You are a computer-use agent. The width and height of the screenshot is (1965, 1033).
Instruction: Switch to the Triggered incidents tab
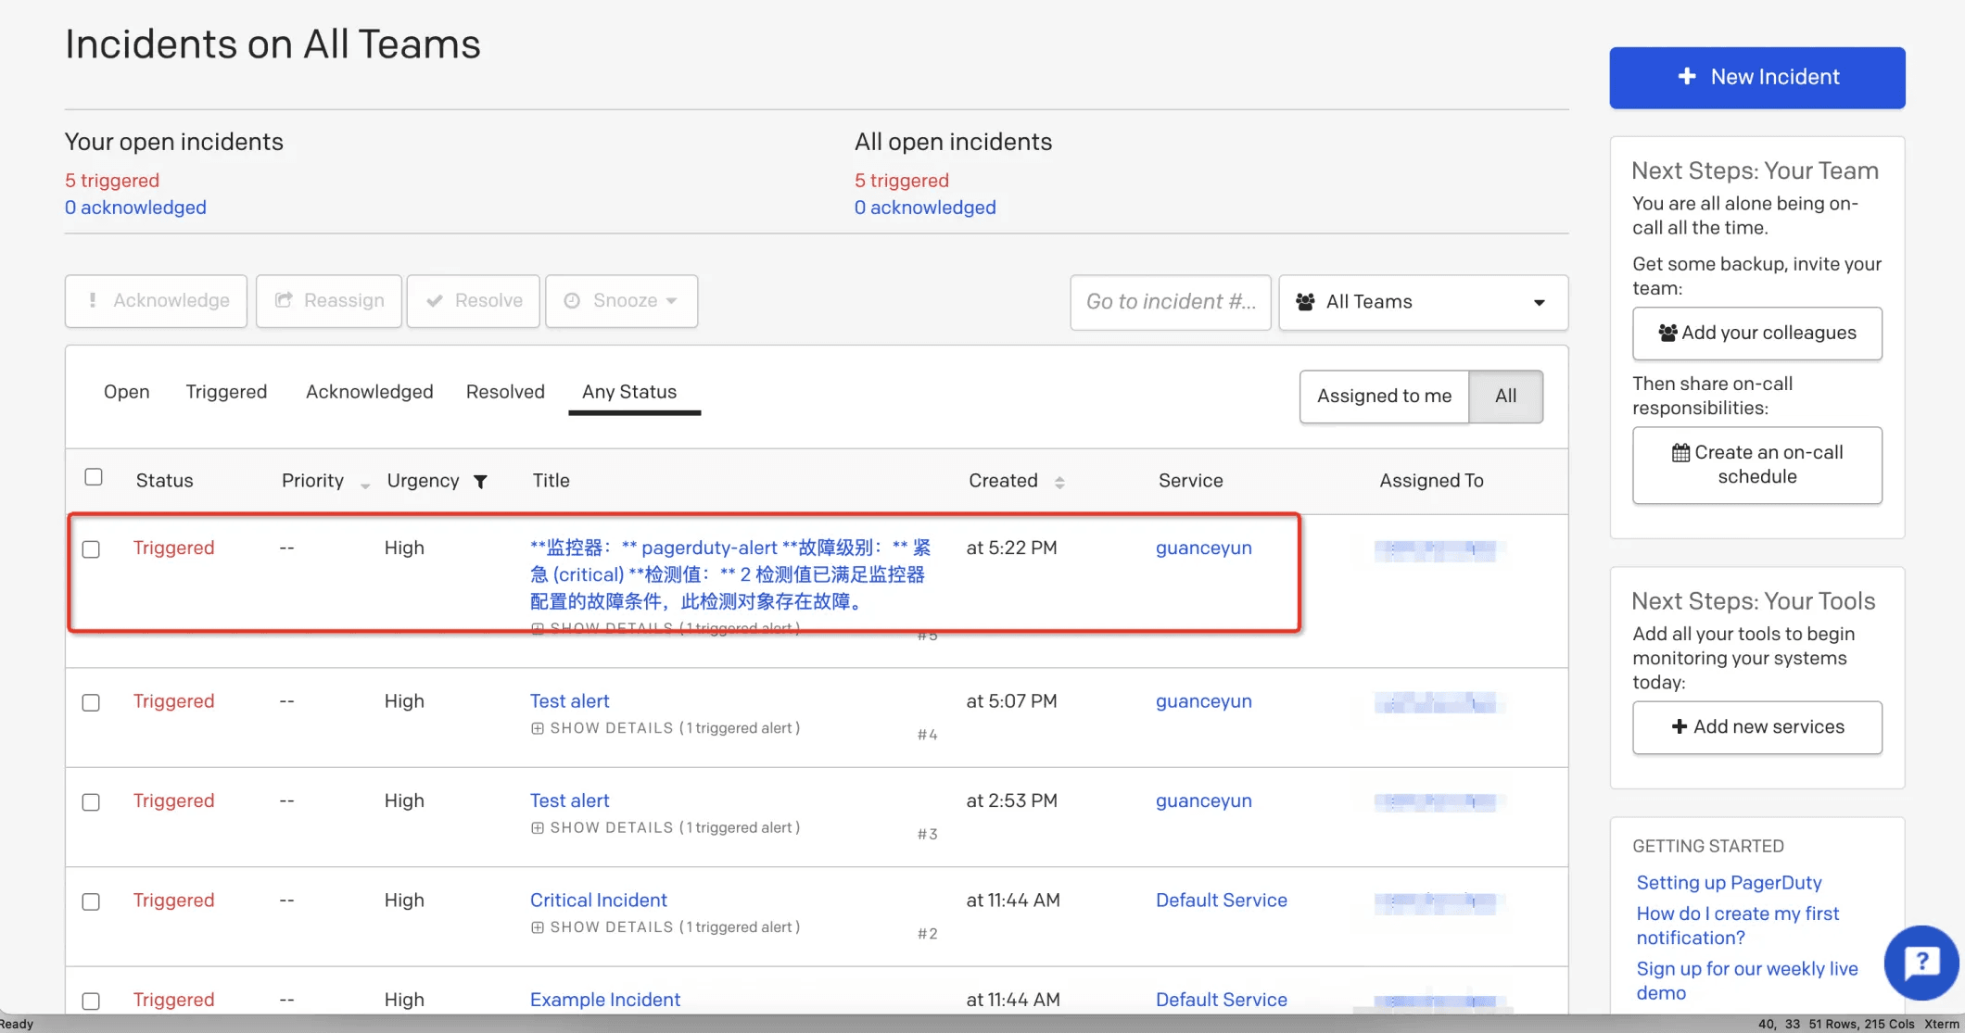226,391
